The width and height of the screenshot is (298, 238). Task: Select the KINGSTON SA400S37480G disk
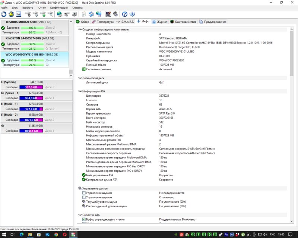pos(35,43)
